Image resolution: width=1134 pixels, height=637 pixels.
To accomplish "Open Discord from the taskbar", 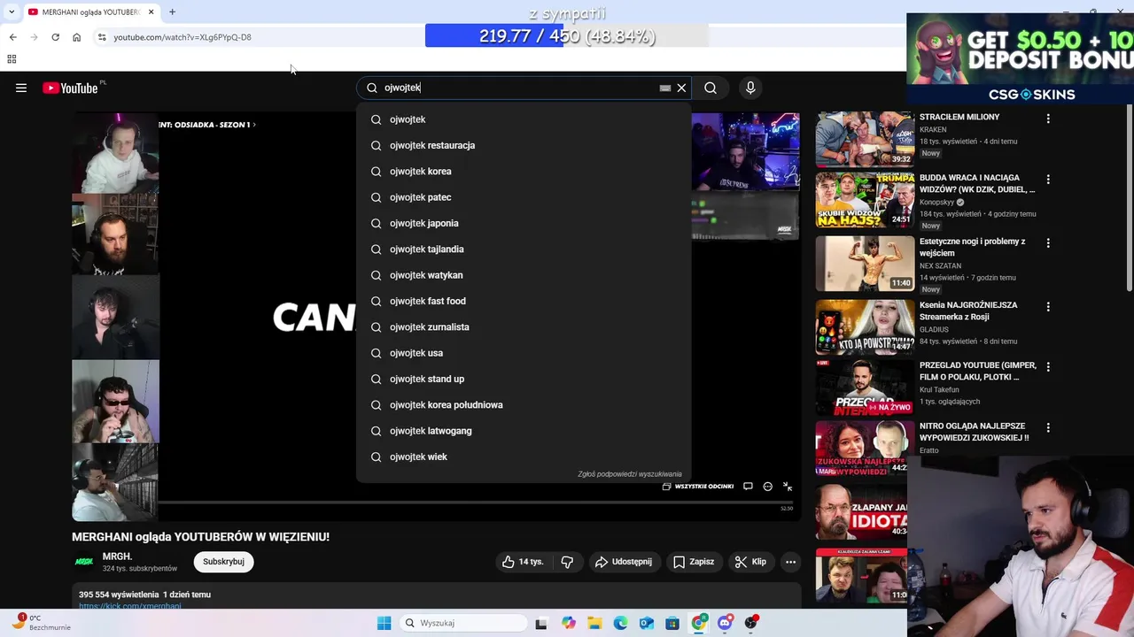I will pos(726,623).
